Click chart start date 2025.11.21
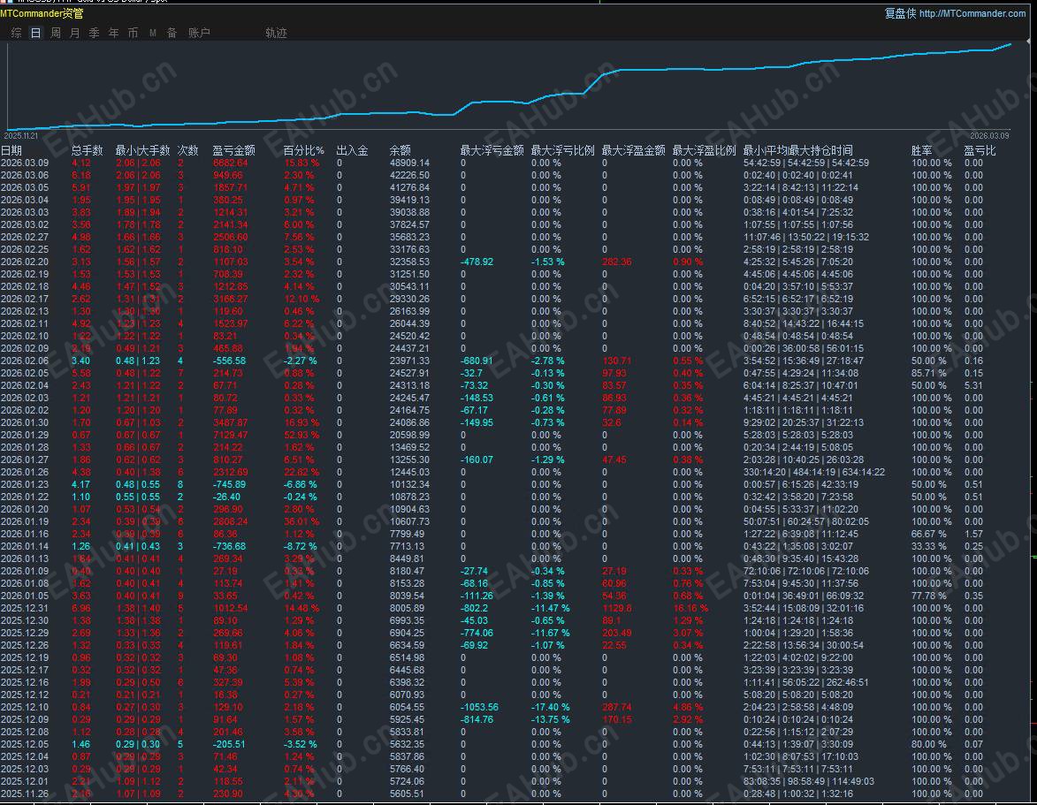 click(x=21, y=135)
